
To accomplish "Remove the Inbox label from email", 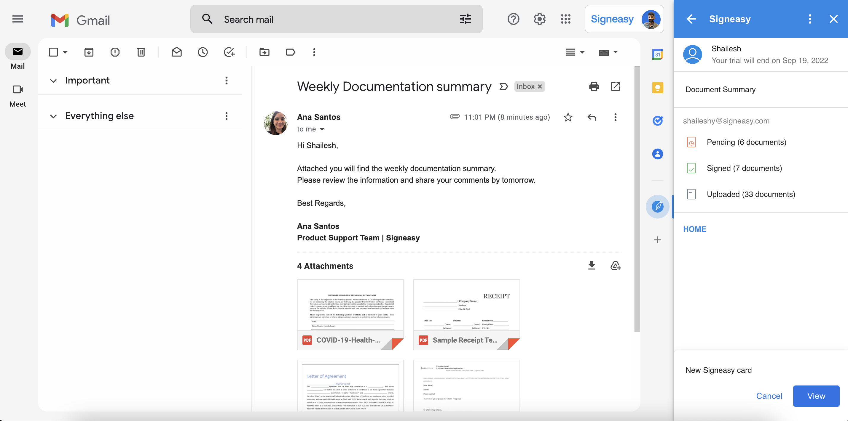I will click(x=540, y=86).
